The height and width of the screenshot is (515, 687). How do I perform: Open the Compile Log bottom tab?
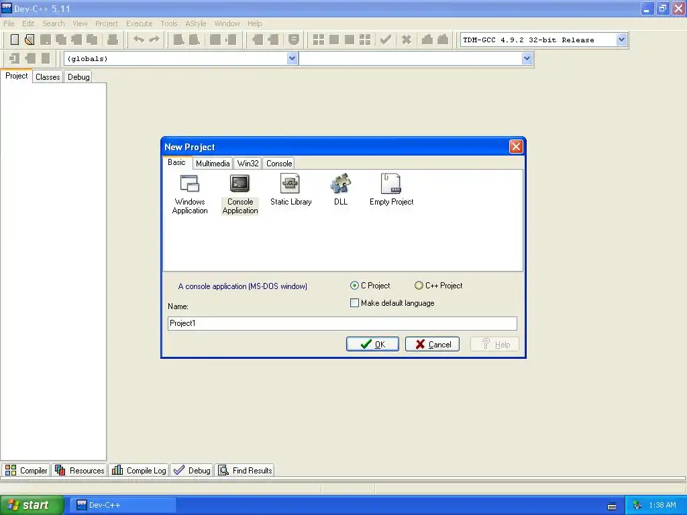click(x=139, y=470)
